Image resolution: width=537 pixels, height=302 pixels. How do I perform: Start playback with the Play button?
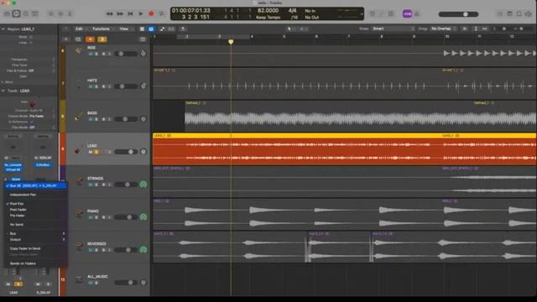[x=141, y=14]
